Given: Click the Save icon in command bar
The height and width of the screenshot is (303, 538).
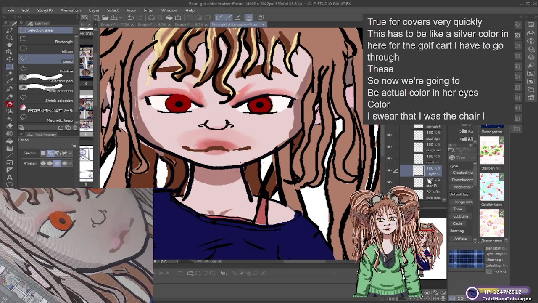Looking at the screenshot, I should 114,17.
